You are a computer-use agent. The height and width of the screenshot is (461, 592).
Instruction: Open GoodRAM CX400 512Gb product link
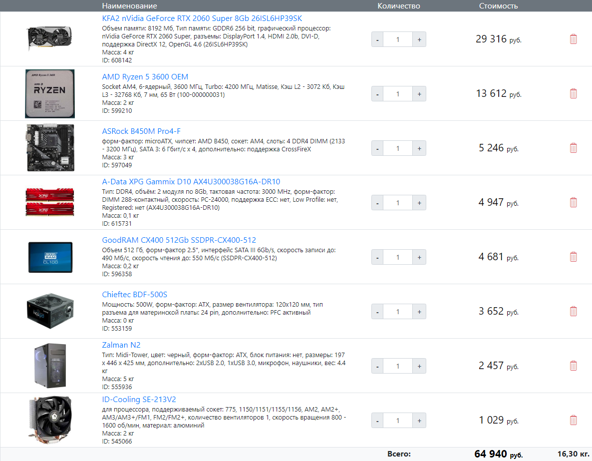[179, 240]
